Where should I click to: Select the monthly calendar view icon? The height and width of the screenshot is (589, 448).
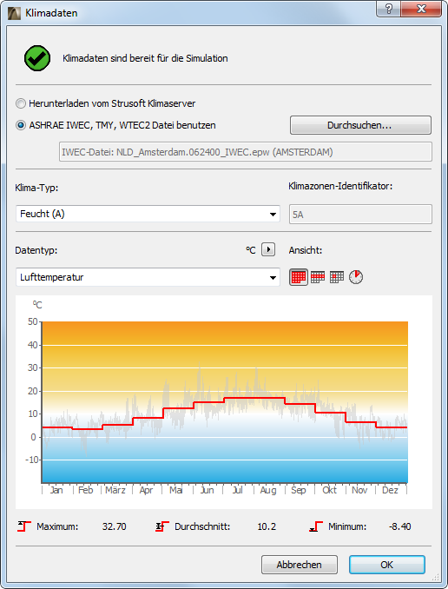pyautogui.click(x=299, y=277)
